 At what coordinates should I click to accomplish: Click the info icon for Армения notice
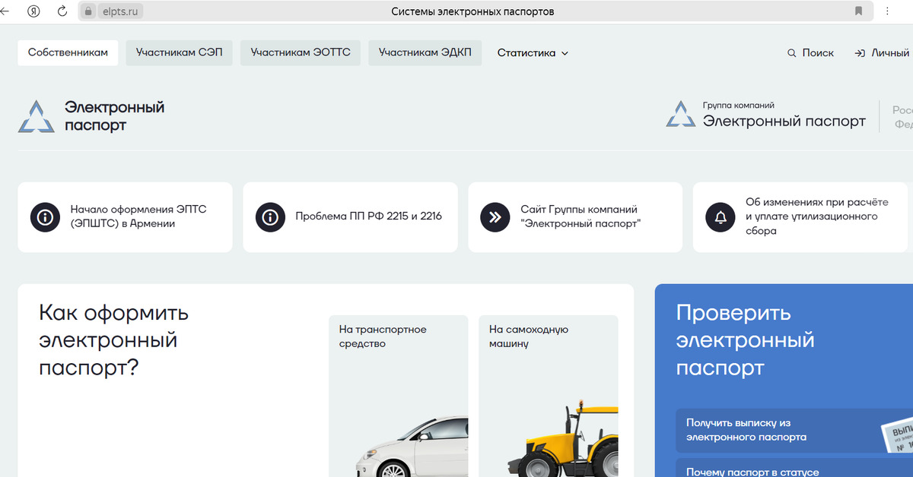pos(45,216)
